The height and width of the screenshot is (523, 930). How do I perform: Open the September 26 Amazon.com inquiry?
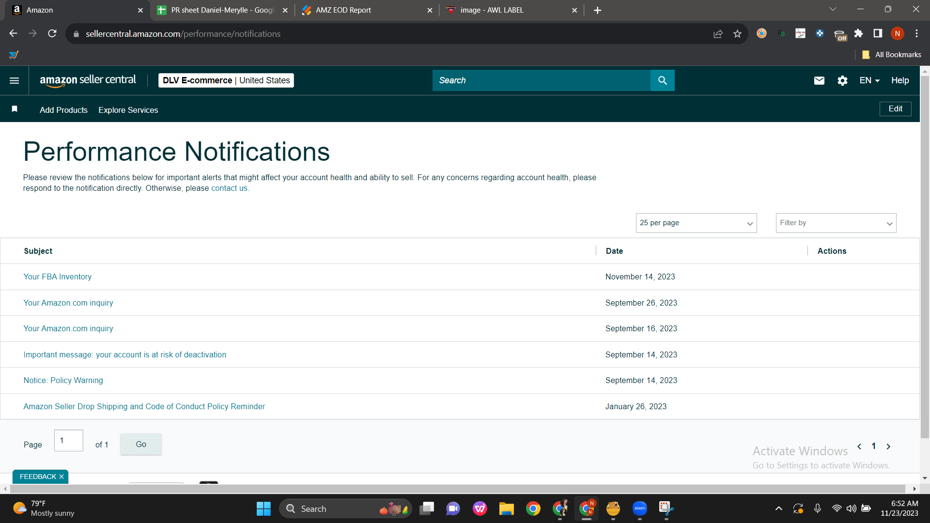68,303
